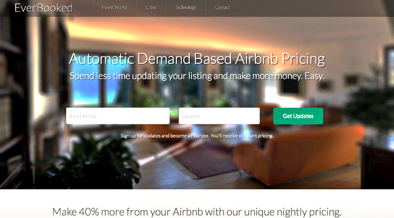394x218 pixels.
Task: Click the purple rug on the floor
Action: click(x=204, y=161)
